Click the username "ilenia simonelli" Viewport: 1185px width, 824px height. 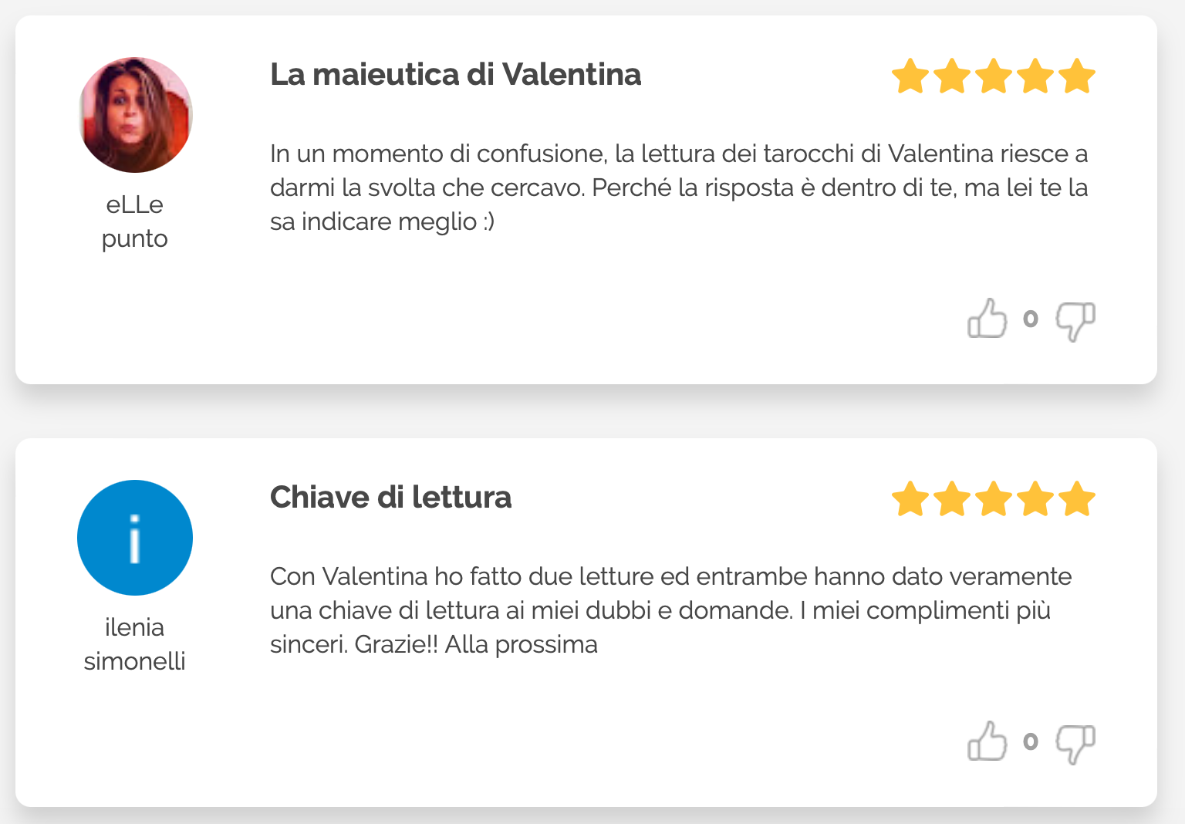(135, 644)
